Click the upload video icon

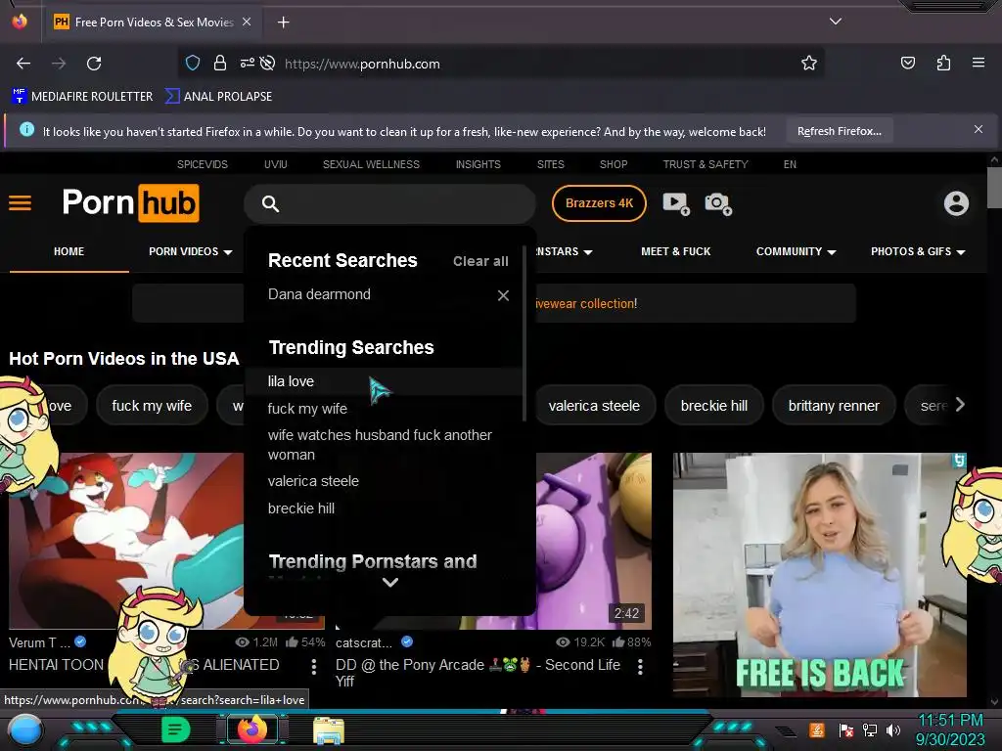click(676, 203)
